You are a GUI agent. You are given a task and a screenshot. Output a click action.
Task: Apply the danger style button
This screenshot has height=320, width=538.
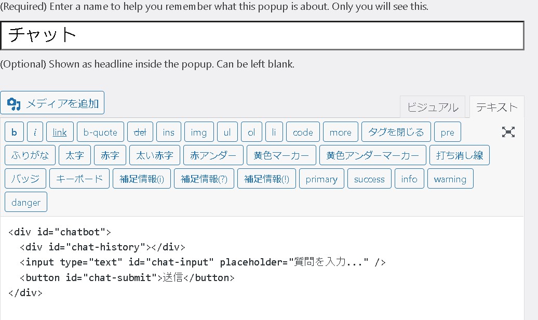(25, 202)
